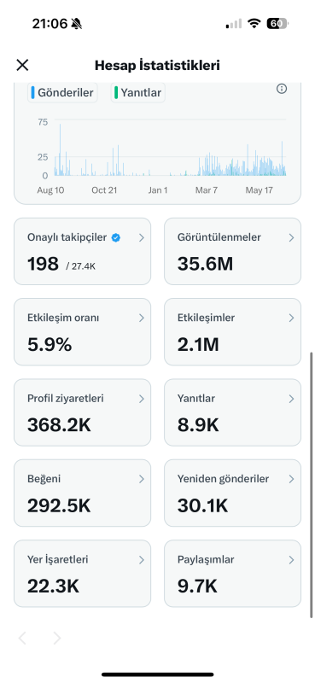The height and width of the screenshot is (683, 315).
Task: Tap the May 17 point on chart
Action: [x=260, y=190]
